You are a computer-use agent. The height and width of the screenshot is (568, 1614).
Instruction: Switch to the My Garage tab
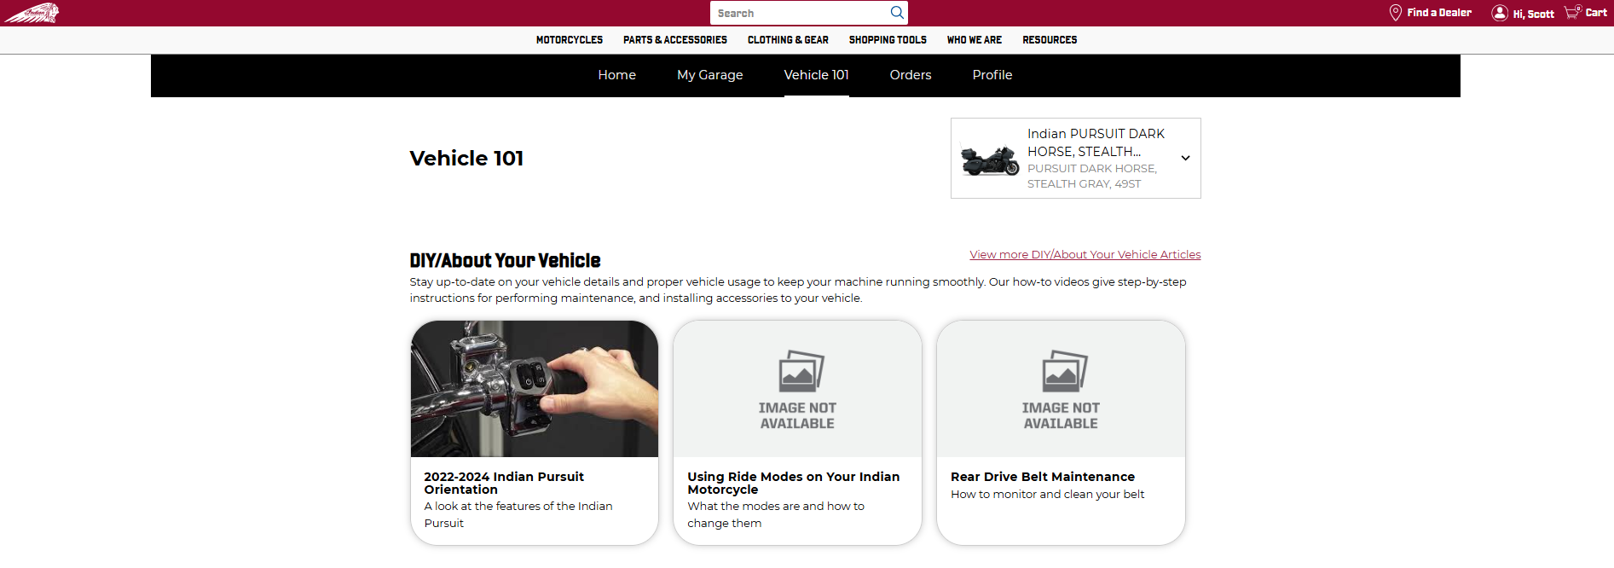pyautogui.click(x=709, y=75)
